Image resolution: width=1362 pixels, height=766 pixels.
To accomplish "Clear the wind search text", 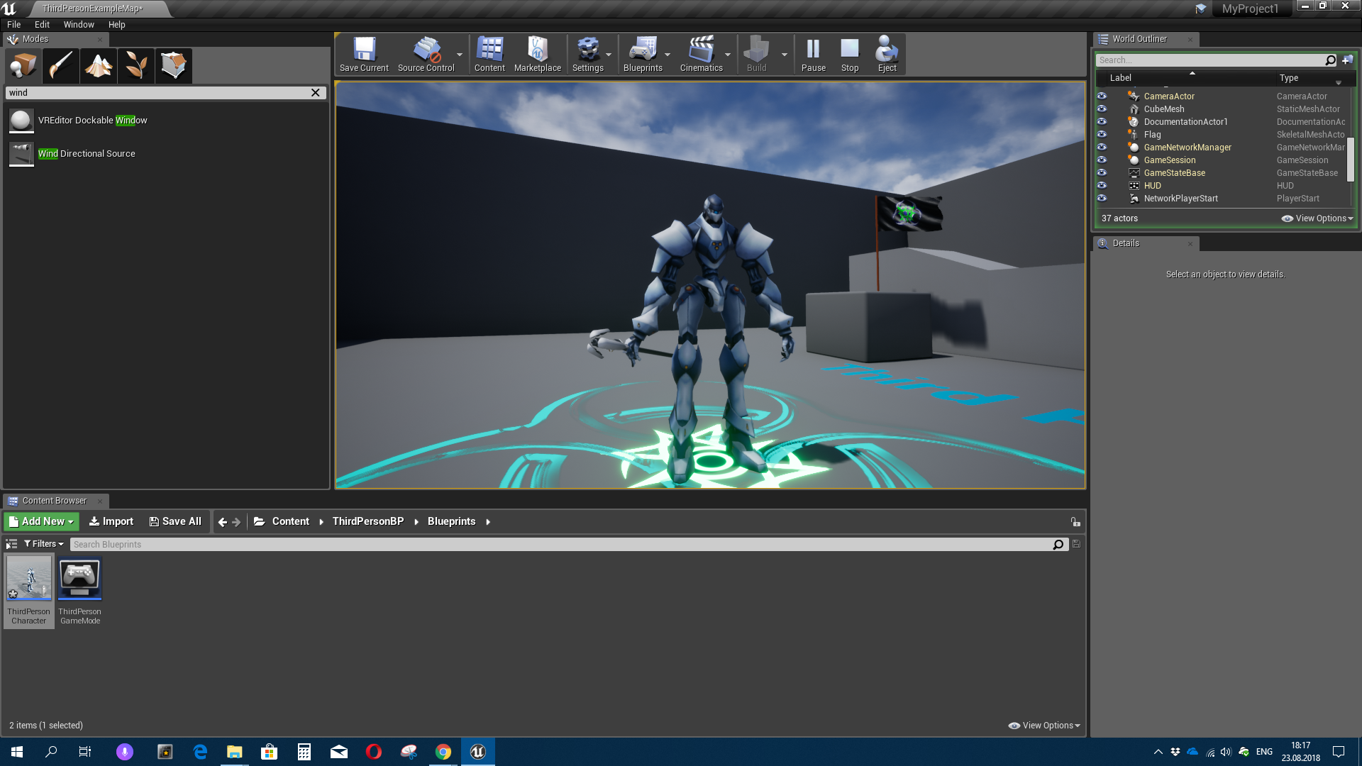I will (316, 93).
